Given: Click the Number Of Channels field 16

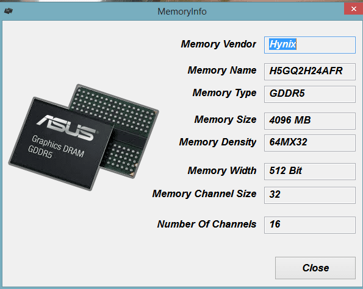Looking at the screenshot, I should (x=310, y=225).
